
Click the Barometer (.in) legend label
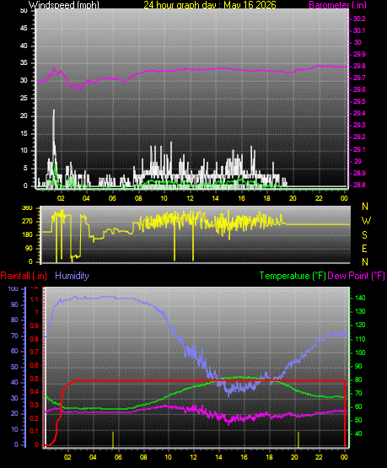337,5
